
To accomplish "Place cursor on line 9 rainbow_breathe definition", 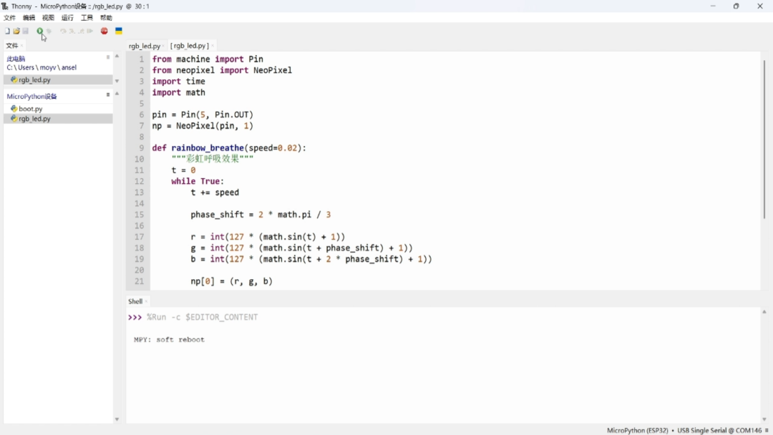I will click(x=229, y=148).
